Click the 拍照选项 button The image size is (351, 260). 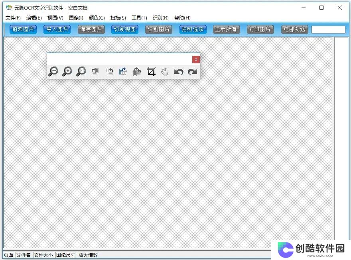[193, 29]
